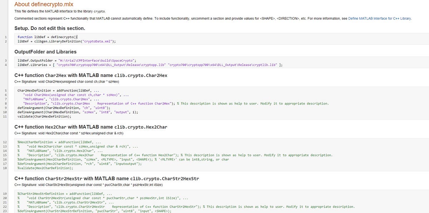Viewport: 429px width, 213px height.
Task: Click line number 19 in the gutter
Action: click(5, 194)
